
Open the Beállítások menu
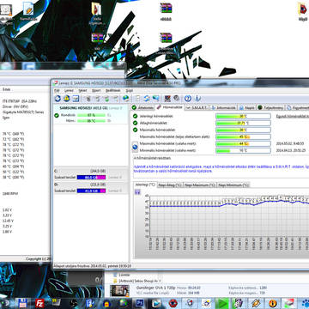click(113, 90)
